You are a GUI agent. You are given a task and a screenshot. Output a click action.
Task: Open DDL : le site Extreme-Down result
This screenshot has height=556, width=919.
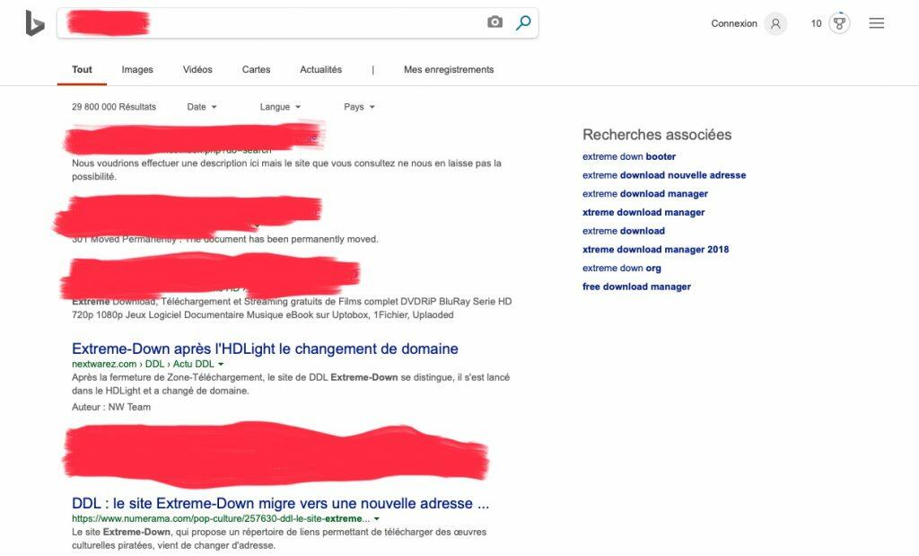click(280, 503)
